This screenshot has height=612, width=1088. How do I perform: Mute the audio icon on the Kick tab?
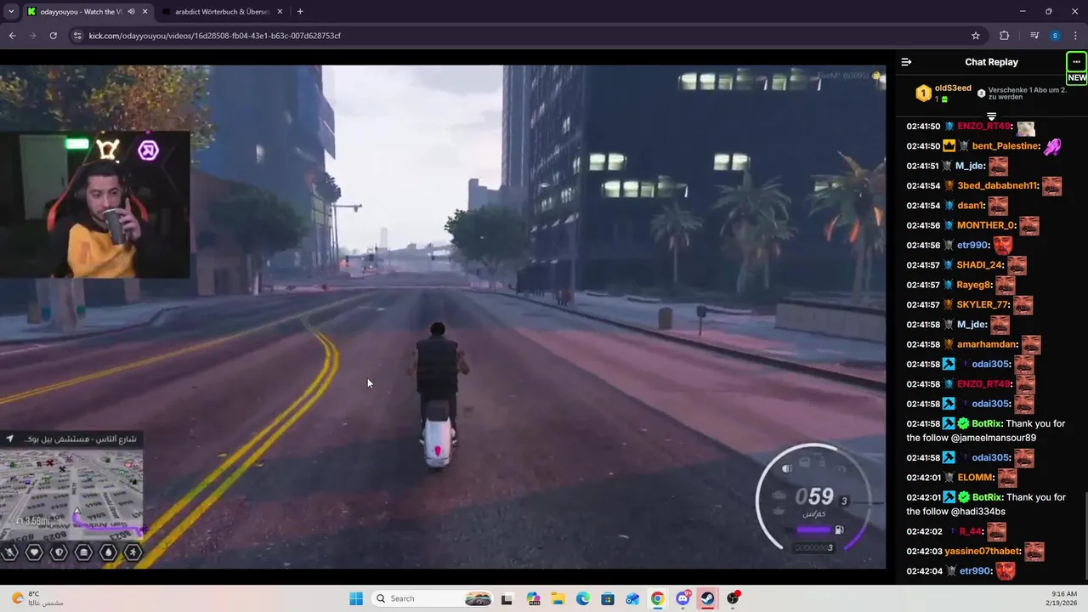pyautogui.click(x=131, y=12)
